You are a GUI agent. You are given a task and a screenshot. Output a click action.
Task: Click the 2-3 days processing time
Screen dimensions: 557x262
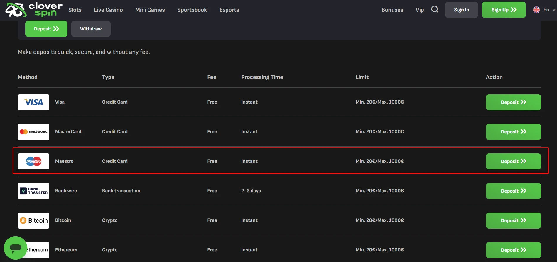tap(251, 191)
